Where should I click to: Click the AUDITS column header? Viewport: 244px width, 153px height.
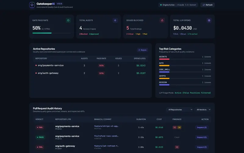coord(84,58)
